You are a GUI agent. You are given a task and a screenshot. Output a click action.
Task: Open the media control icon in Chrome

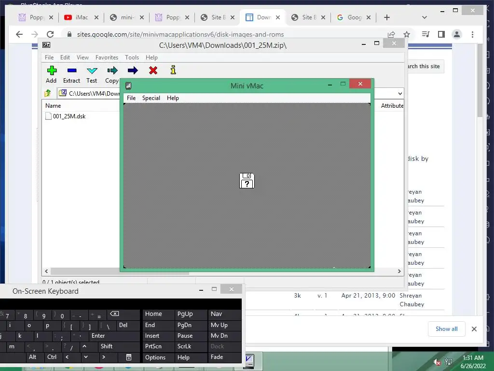425,34
